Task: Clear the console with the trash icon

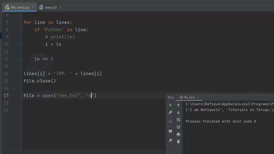Action: [178, 142]
